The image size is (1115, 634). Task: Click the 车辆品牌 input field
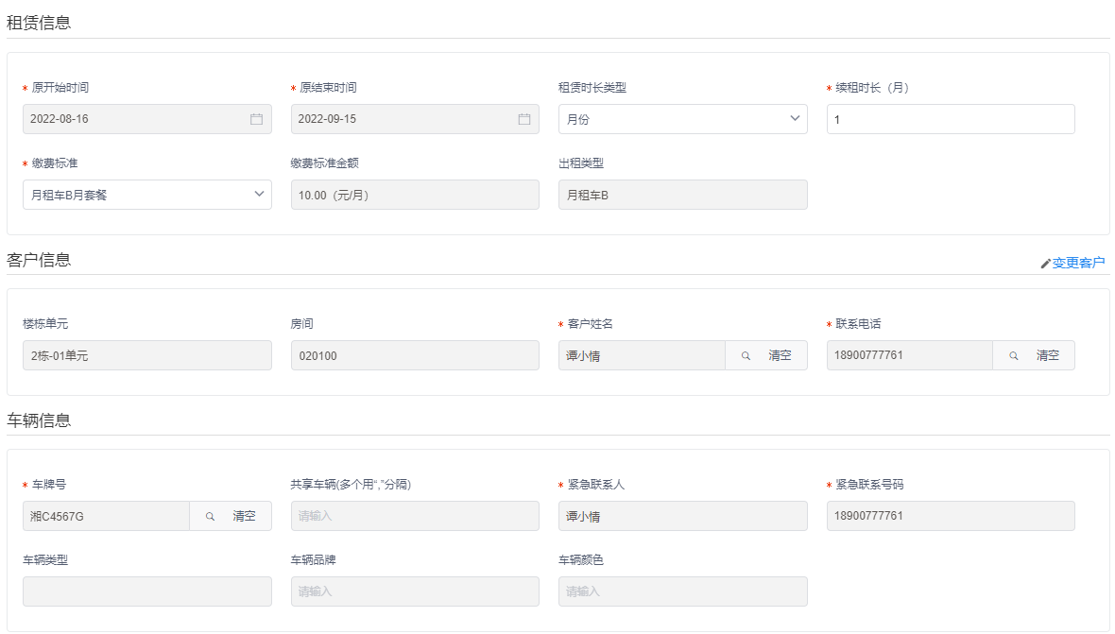pos(415,591)
